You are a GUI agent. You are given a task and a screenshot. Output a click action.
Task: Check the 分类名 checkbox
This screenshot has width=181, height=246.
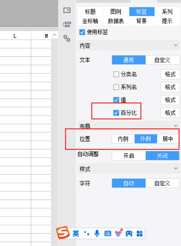pos(116,74)
